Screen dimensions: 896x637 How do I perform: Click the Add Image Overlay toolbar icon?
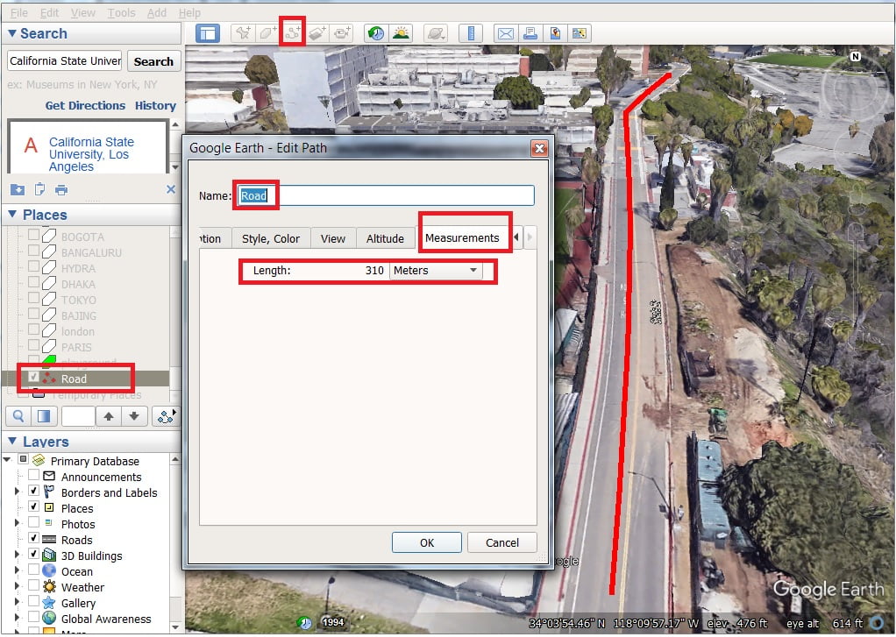[317, 33]
